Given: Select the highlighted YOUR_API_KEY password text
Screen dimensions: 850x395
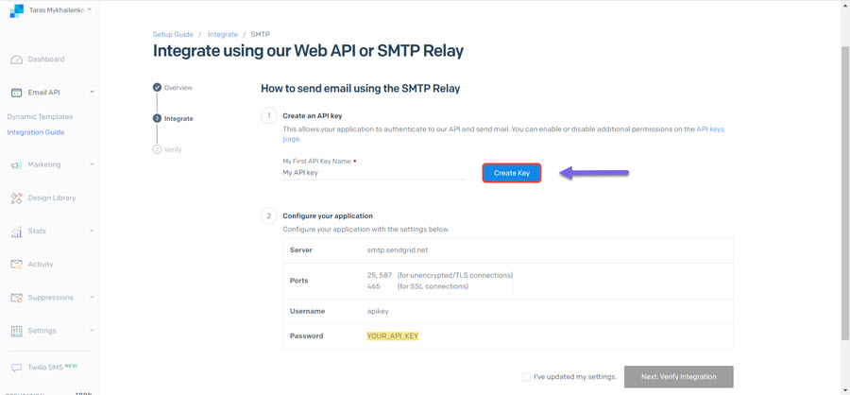Looking at the screenshot, I should point(393,335).
